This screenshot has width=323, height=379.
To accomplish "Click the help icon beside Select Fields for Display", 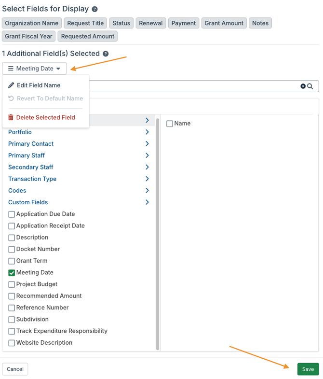I will 95,9.
